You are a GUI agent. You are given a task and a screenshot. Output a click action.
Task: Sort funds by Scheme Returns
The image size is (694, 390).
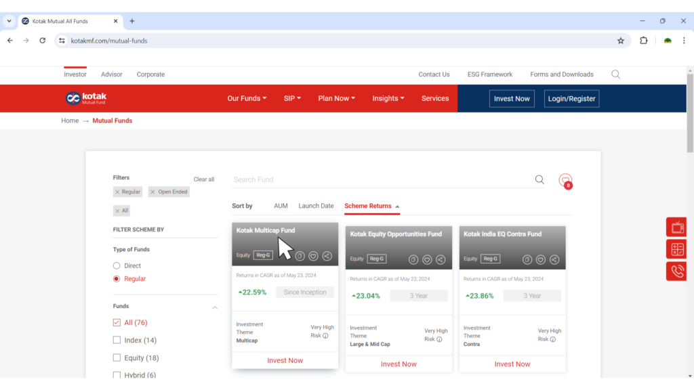(x=372, y=206)
